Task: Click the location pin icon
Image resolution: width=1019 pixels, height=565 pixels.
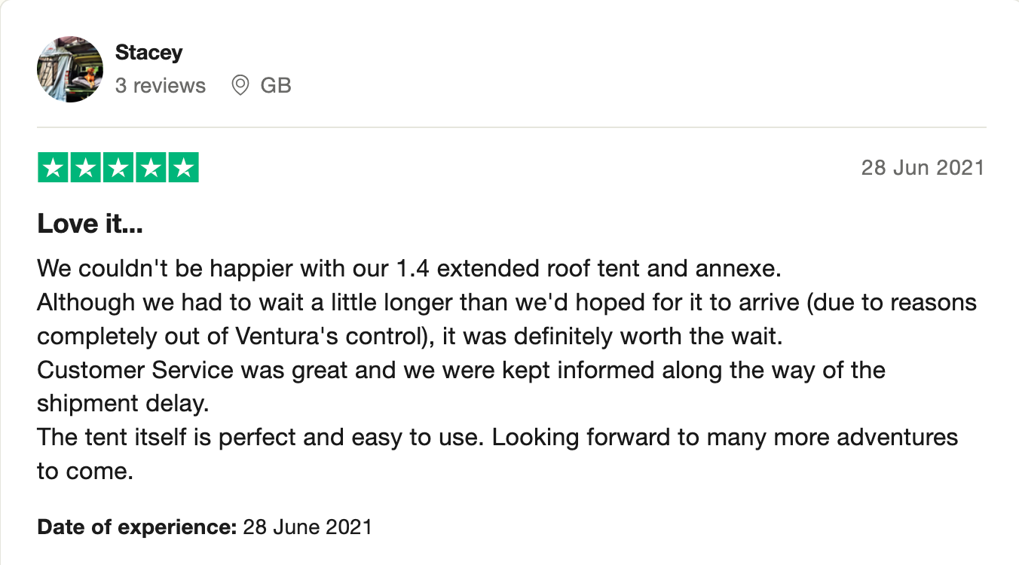Action: (240, 86)
